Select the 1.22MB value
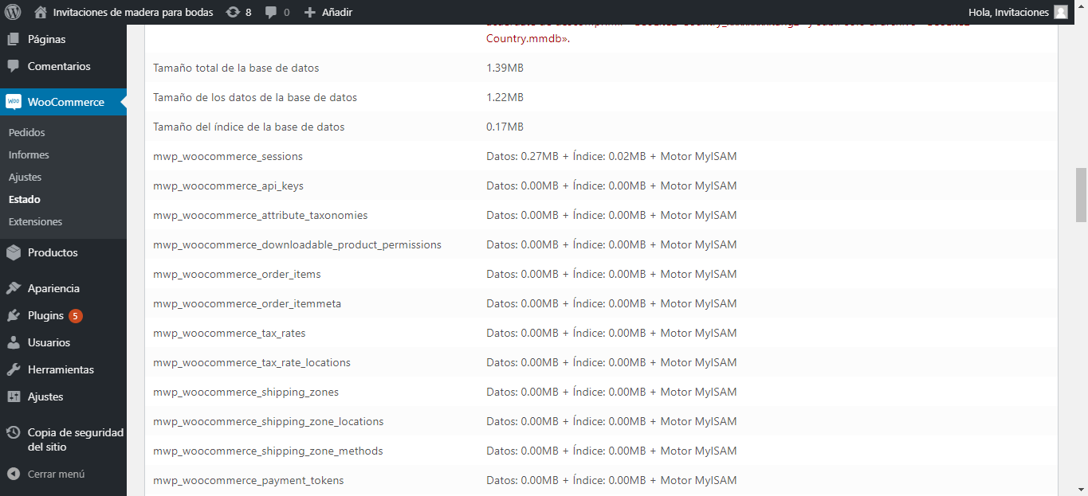This screenshot has width=1088, height=496. tap(505, 97)
